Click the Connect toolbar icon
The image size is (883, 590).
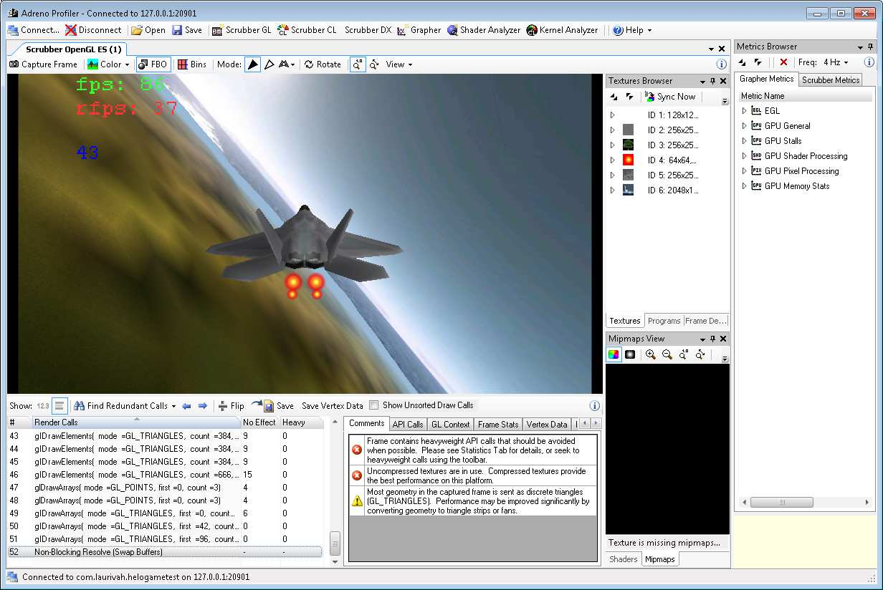click(x=34, y=30)
